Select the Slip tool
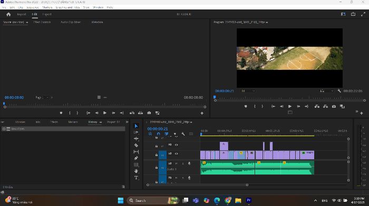This screenshot has height=206, width=369. [x=136, y=152]
